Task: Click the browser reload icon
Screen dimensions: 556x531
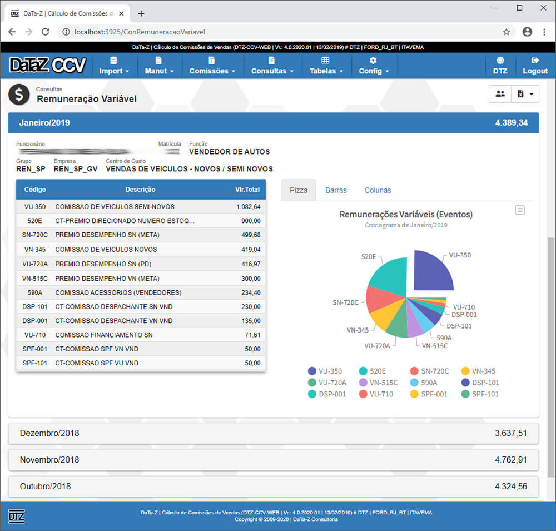Action: (x=46, y=32)
